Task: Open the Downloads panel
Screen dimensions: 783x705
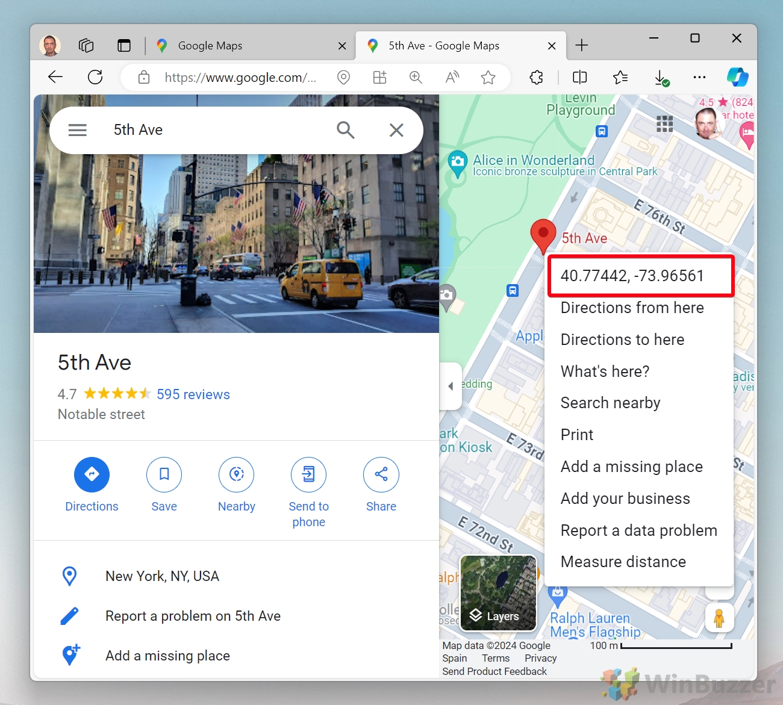Action: 661,78
